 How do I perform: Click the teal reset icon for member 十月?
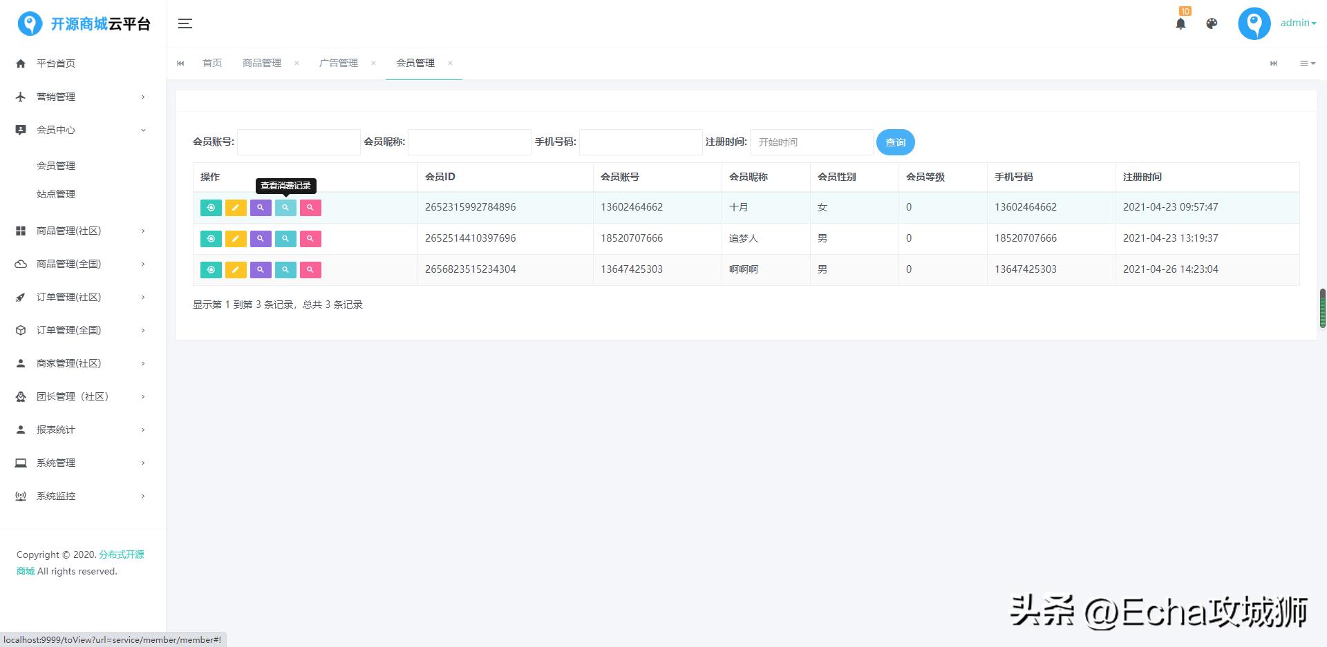pos(211,207)
